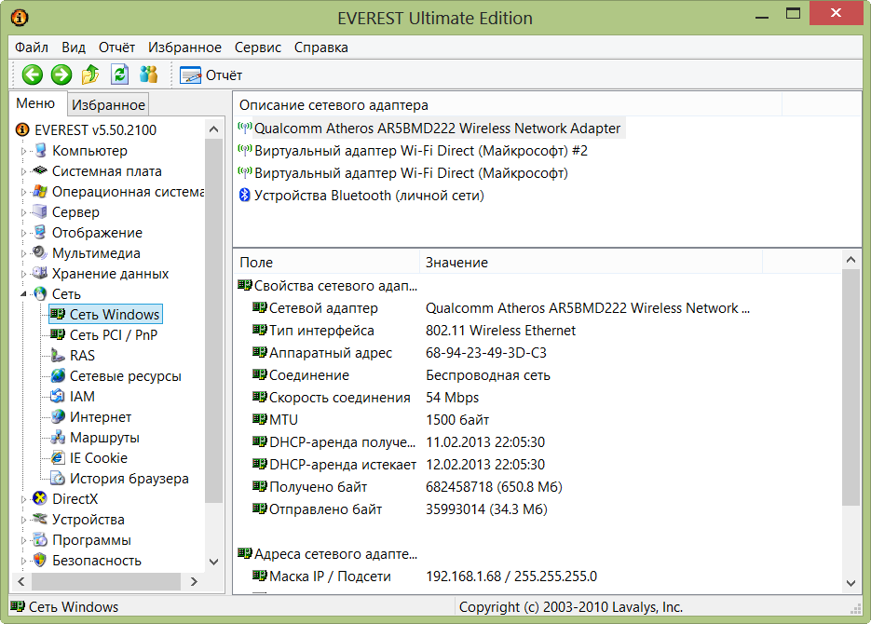
Task: Click the Описание сетевого адаптера column header
Action: click(x=507, y=105)
